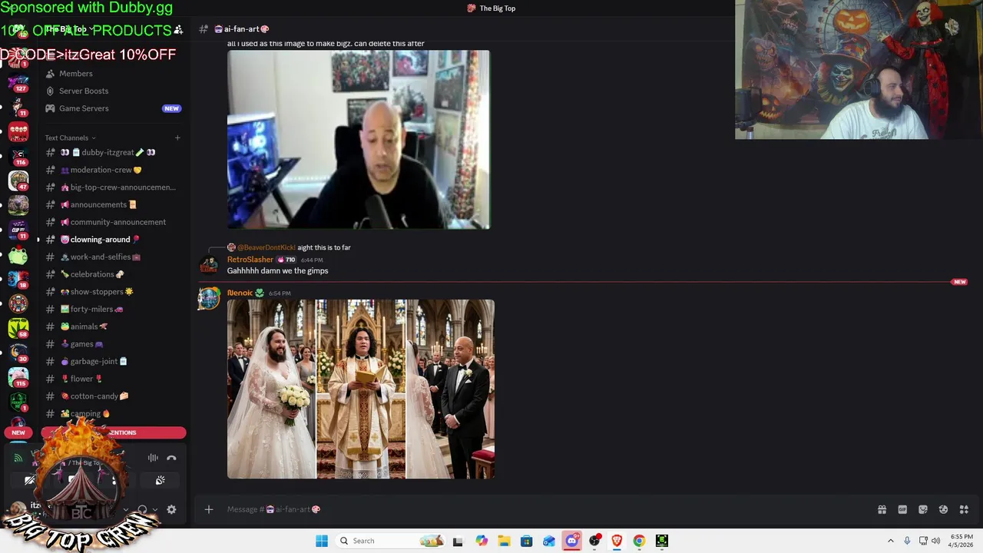Open the emoji picker
Image resolution: width=983 pixels, height=553 pixels.
pyautogui.click(x=943, y=509)
